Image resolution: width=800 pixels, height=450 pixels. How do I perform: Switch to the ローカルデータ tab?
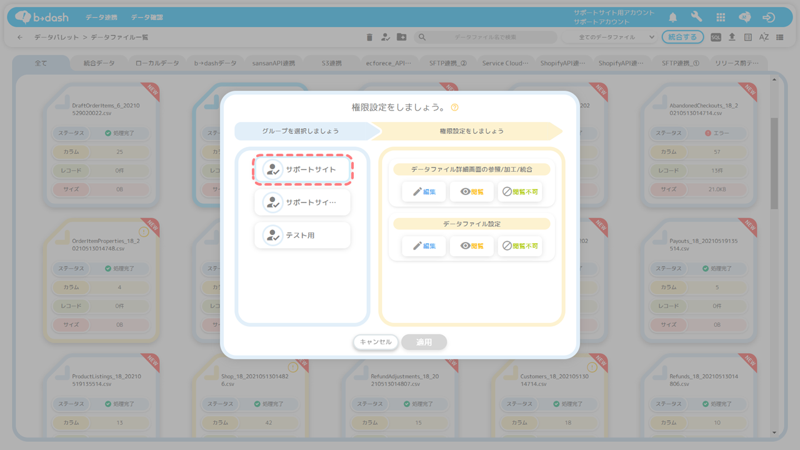tap(157, 63)
